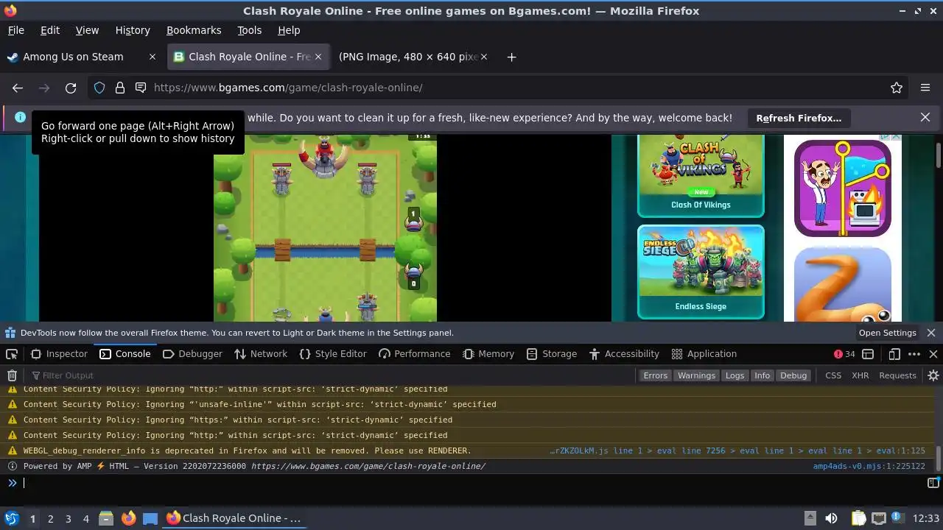This screenshot has height=530, width=943.
Task: Toggle Warnings filter in console
Action: tap(696, 375)
